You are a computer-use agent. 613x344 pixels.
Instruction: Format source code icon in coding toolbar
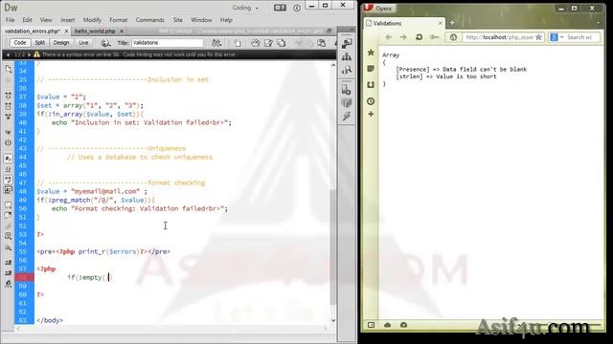pos(9,285)
